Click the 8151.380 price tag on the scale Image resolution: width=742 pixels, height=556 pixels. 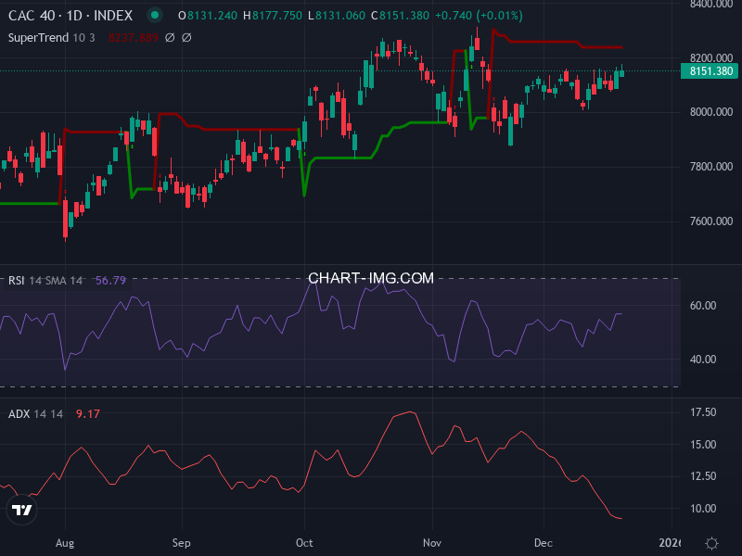click(x=710, y=70)
